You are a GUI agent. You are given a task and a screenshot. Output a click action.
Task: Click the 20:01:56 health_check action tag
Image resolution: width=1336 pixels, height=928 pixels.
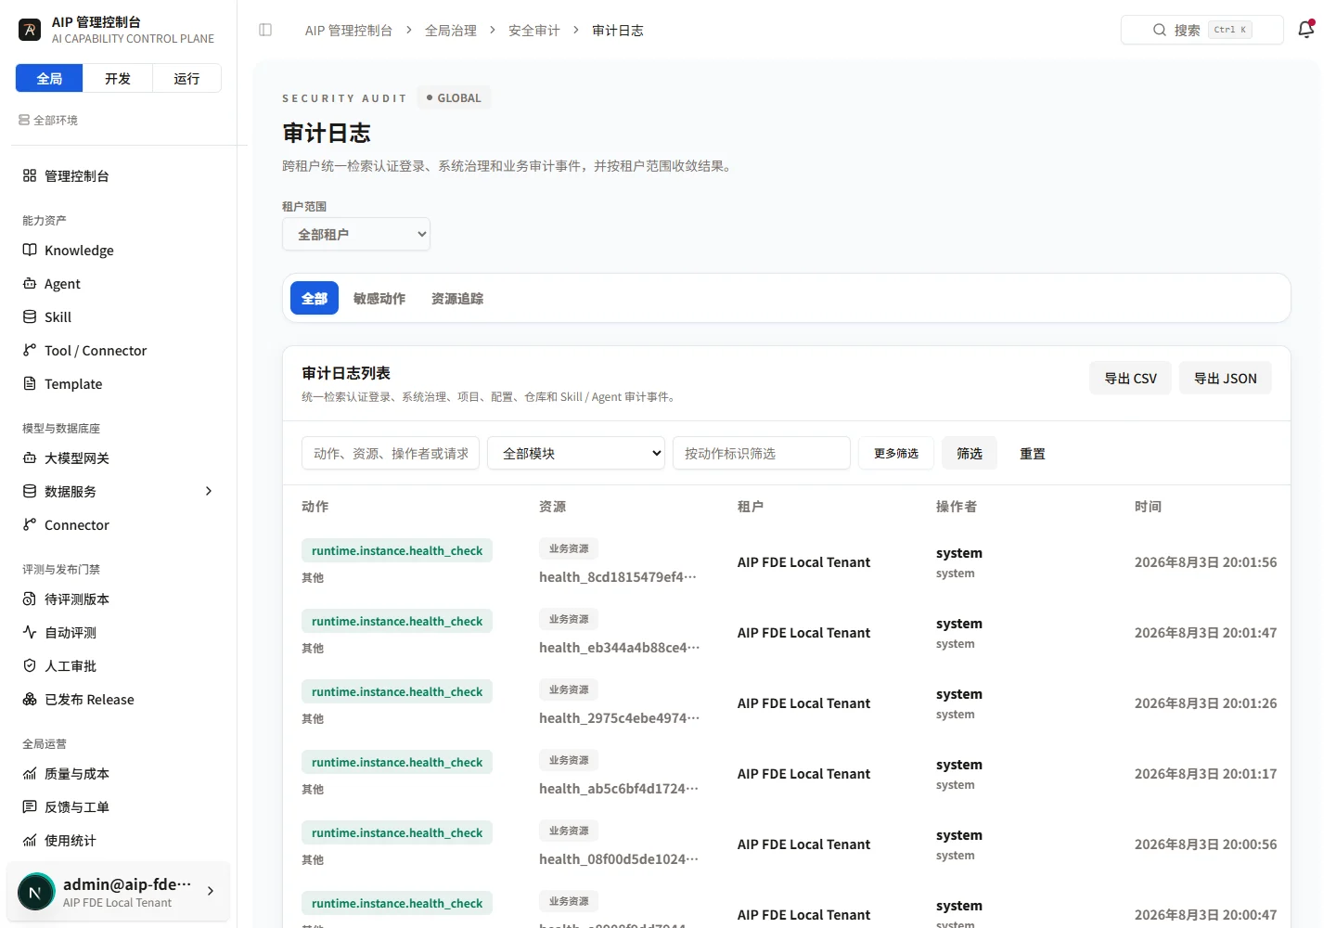point(397,550)
